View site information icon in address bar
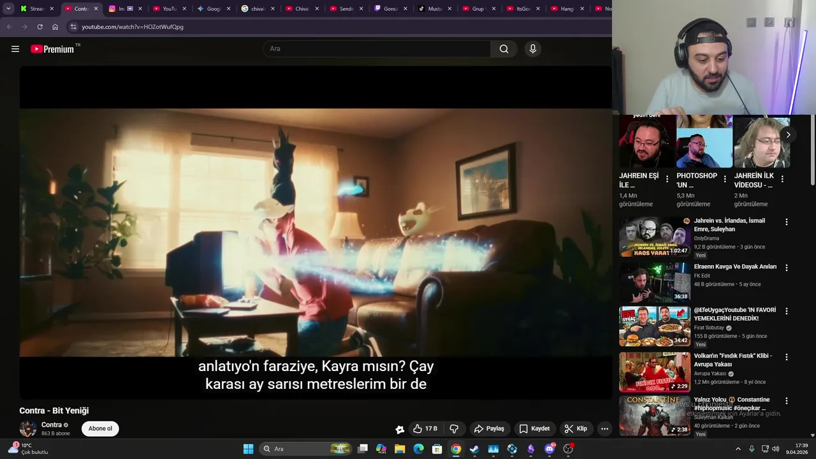Screen dimensions: 816x459 (73, 27)
